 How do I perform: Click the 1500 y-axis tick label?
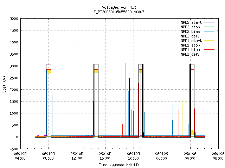pyautogui.click(x=14, y=101)
